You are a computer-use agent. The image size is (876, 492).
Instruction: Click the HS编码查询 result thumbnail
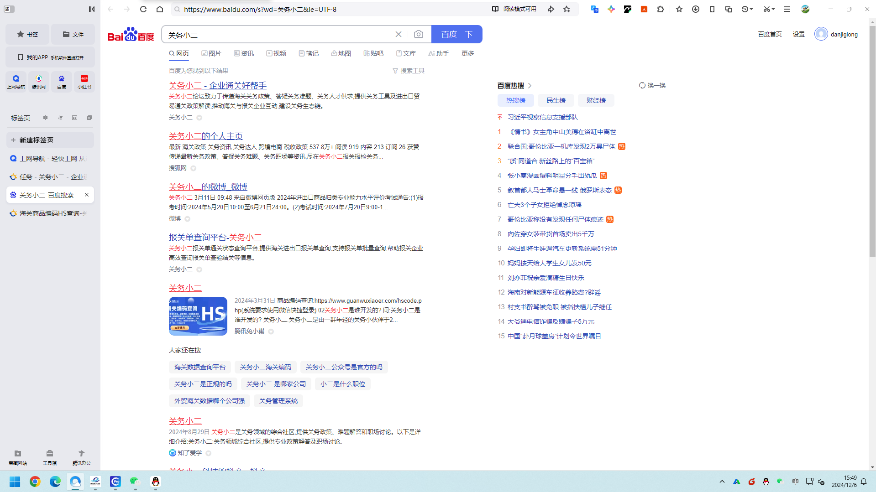(x=198, y=316)
